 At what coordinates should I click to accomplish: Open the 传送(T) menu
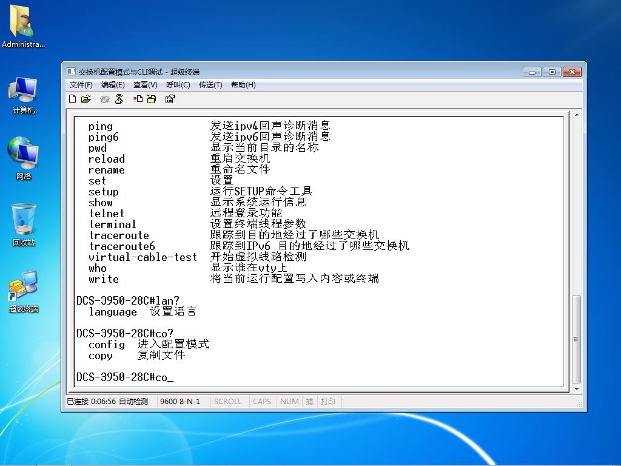pyautogui.click(x=210, y=85)
